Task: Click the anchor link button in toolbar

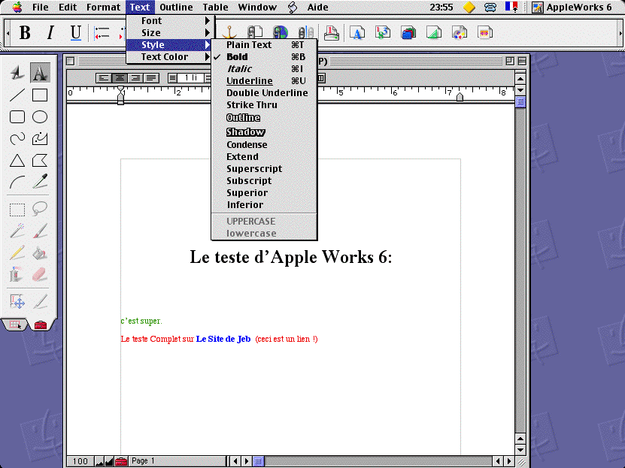Action: (229, 33)
